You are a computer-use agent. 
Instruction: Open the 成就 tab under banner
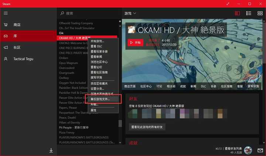click(183, 87)
